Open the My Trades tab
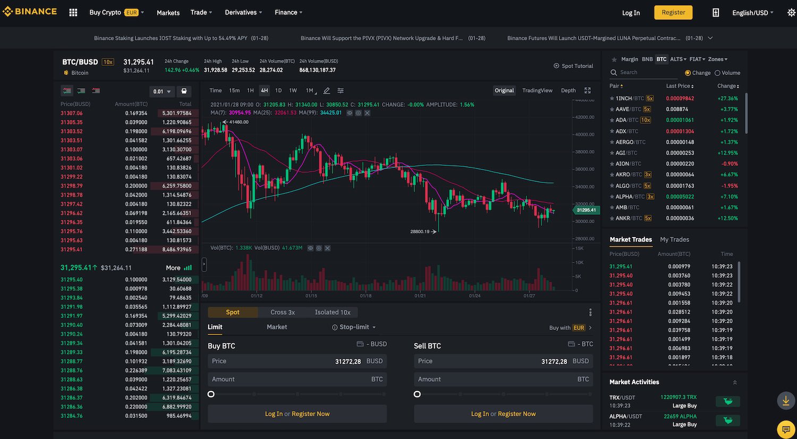The height and width of the screenshot is (439, 797). [x=674, y=240]
